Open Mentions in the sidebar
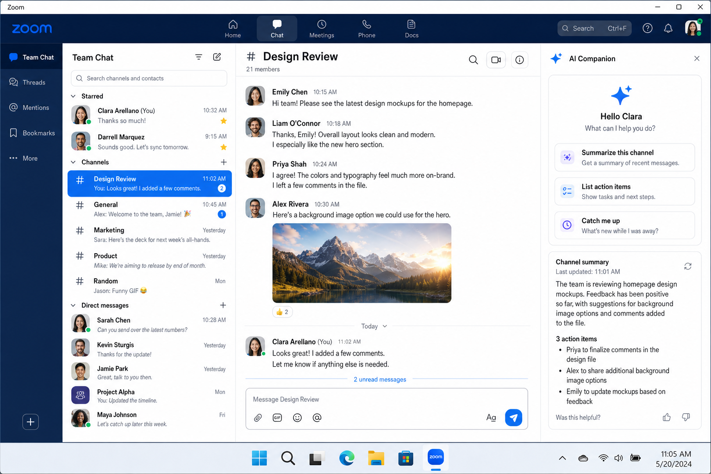 pyautogui.click(x=31, y=107)
